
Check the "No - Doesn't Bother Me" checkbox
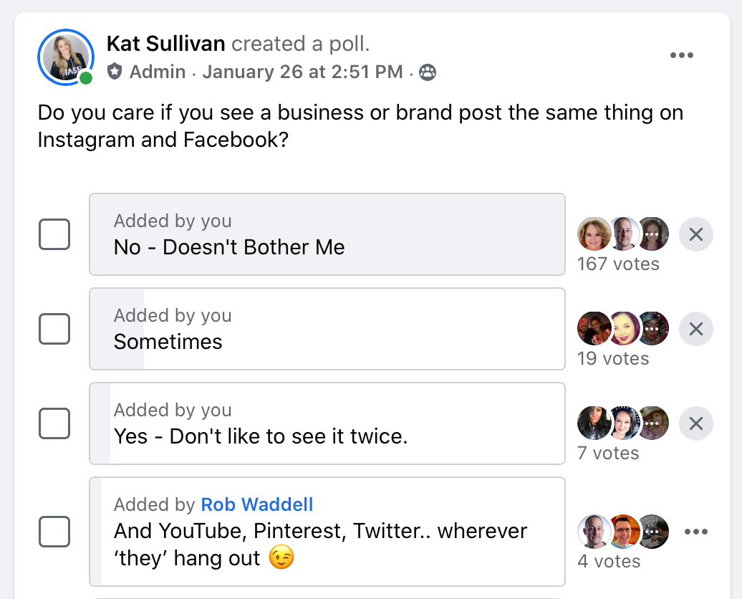tap(54, 234)
